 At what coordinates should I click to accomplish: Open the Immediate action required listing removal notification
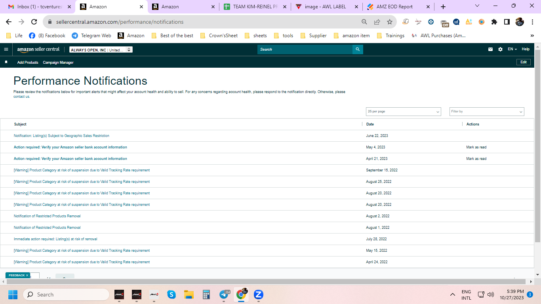click(x=55, y=239)
